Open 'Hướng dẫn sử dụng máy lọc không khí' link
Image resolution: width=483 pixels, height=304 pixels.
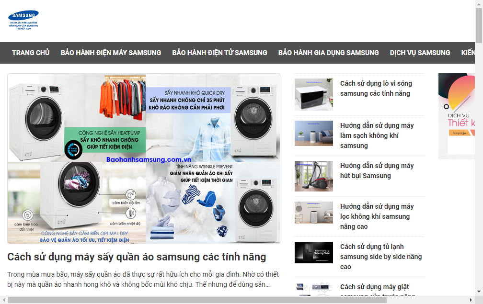[377, 216]
